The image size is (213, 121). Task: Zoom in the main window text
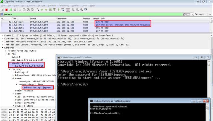(73, 10)
